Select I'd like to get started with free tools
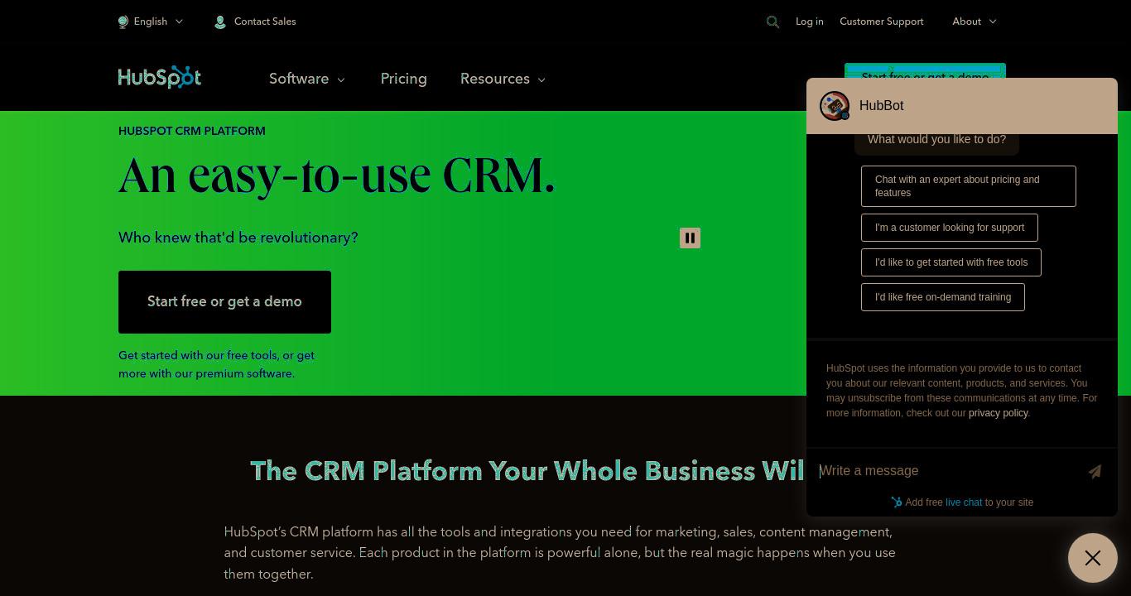This screenshot has width=1131, height=596. [951, 262]
